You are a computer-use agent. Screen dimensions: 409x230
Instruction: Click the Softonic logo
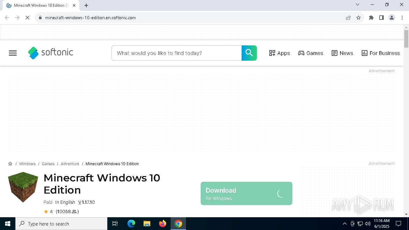(50, 53)
